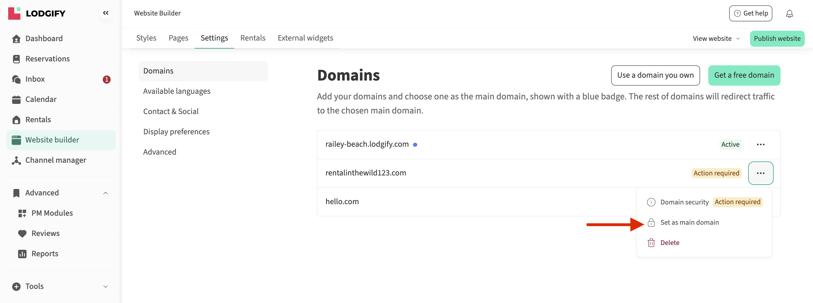Collapse the Advanced sidebar group

105,193
